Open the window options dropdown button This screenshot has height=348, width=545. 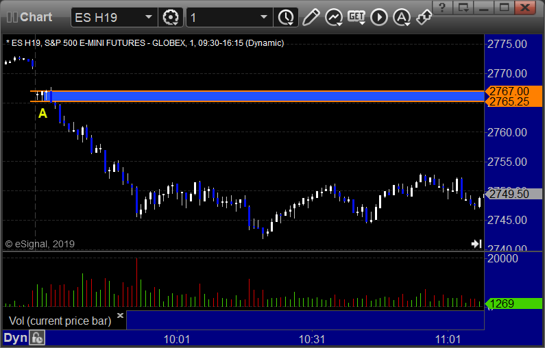click(463, 7)
